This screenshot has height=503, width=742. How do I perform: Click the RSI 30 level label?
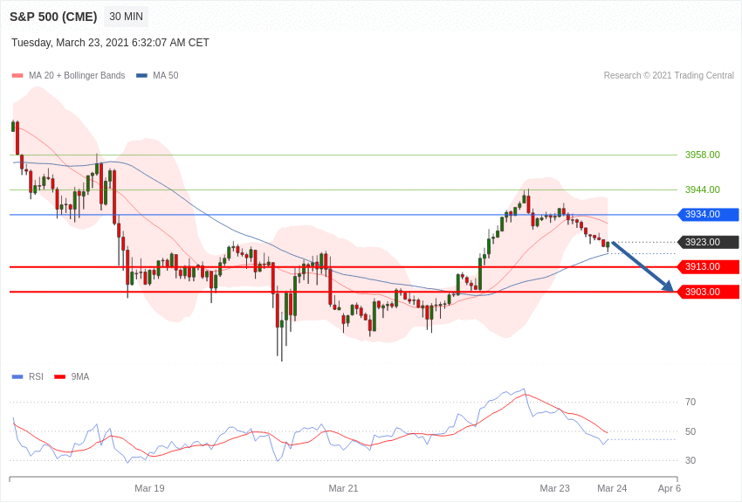(690, 460)
